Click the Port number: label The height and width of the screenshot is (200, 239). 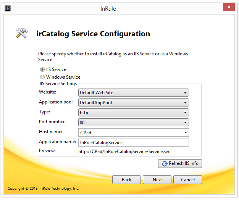(52, 122)
